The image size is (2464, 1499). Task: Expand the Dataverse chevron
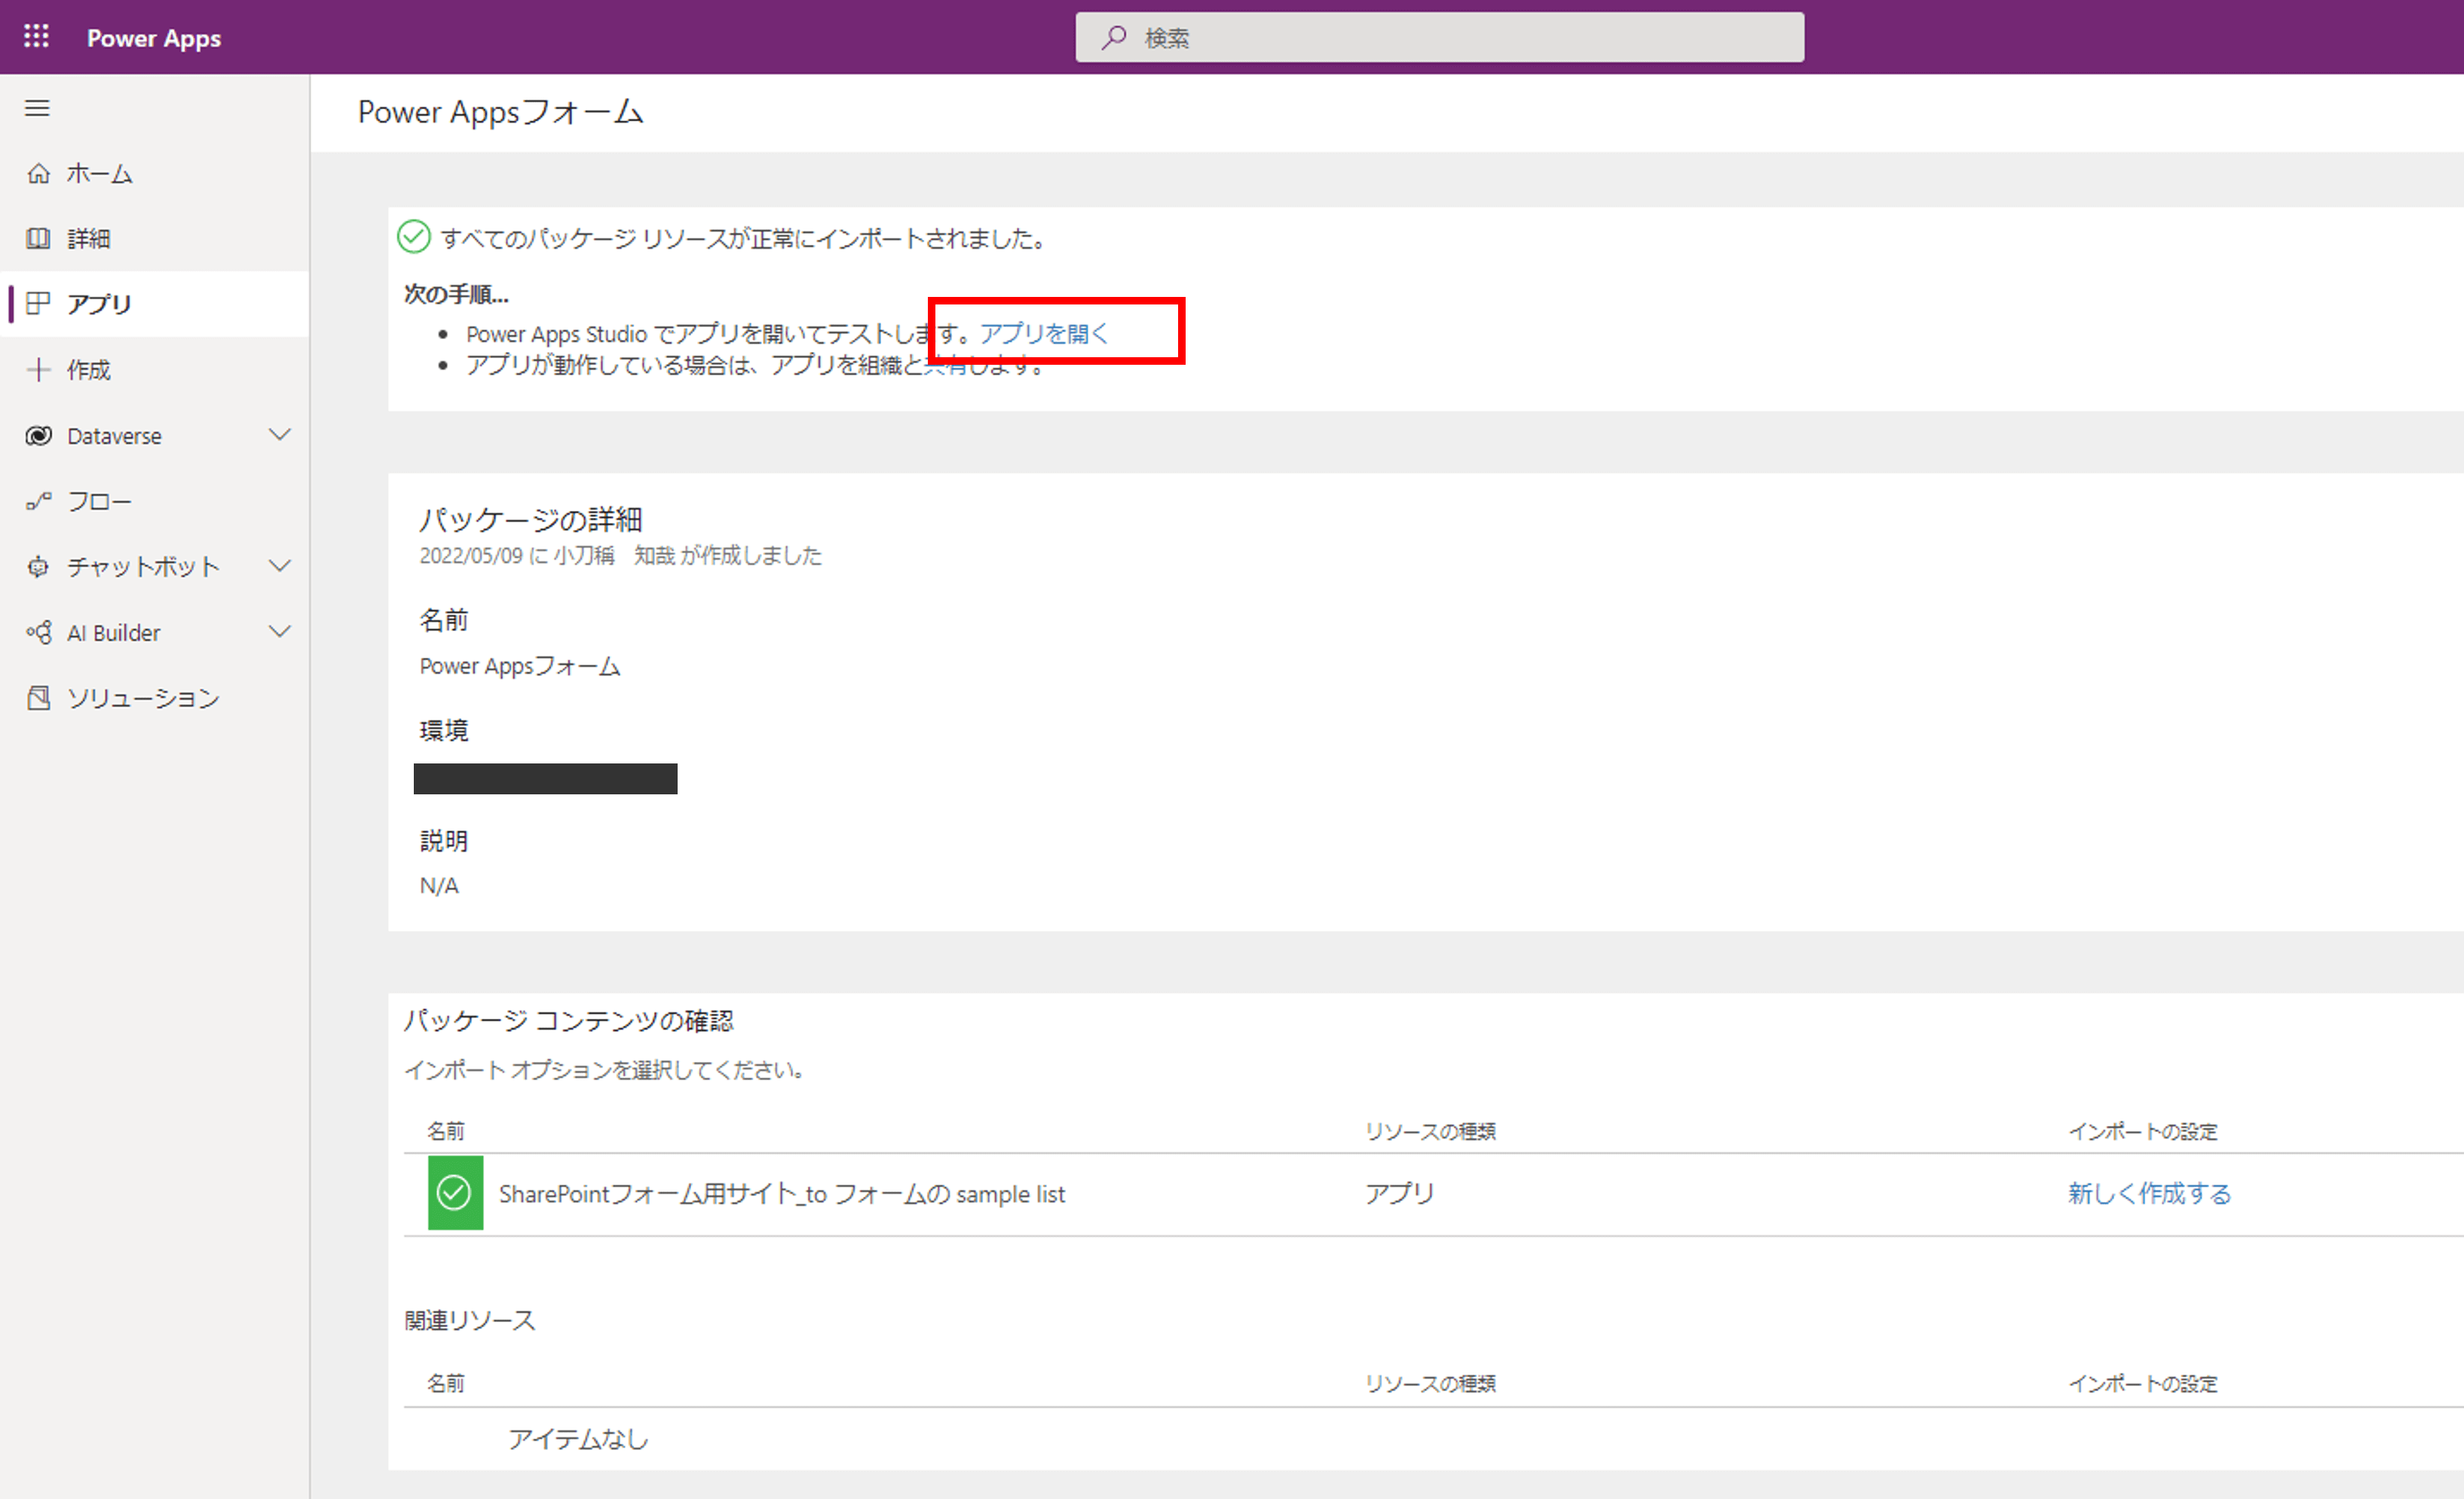point(280,435)
